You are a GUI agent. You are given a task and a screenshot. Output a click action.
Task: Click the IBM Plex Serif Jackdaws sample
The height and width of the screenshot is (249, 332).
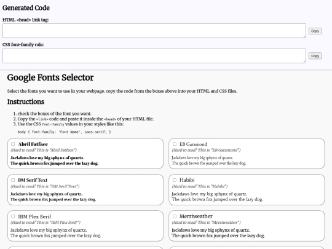click(49, 230)
